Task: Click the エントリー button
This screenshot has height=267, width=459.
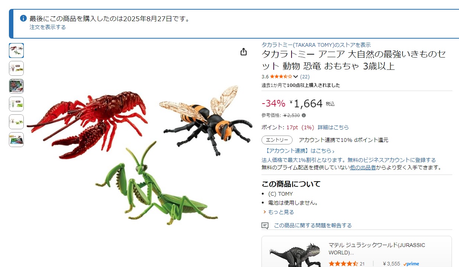Action: pos(277,140)
